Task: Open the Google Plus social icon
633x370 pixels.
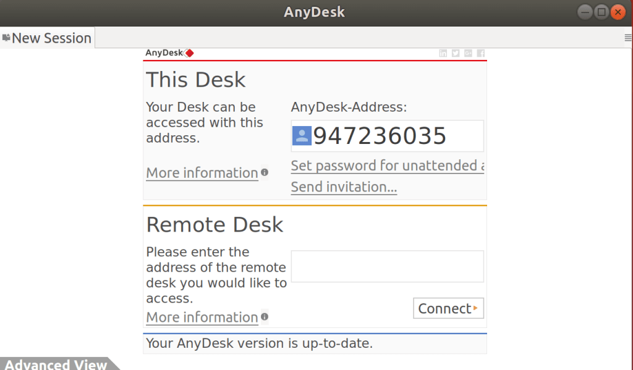Action: 468,53
